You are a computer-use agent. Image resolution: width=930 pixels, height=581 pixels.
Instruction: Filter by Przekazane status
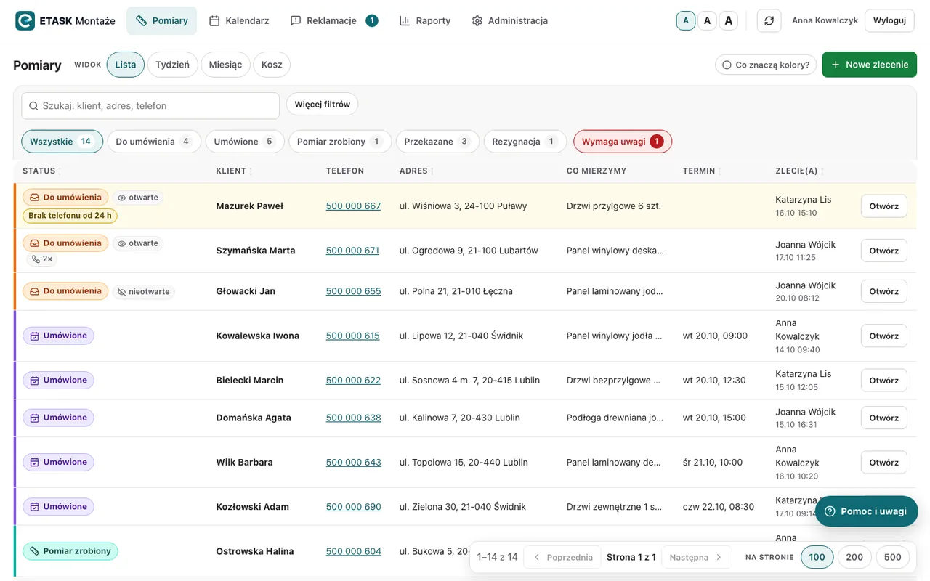(x=437, y=142)
